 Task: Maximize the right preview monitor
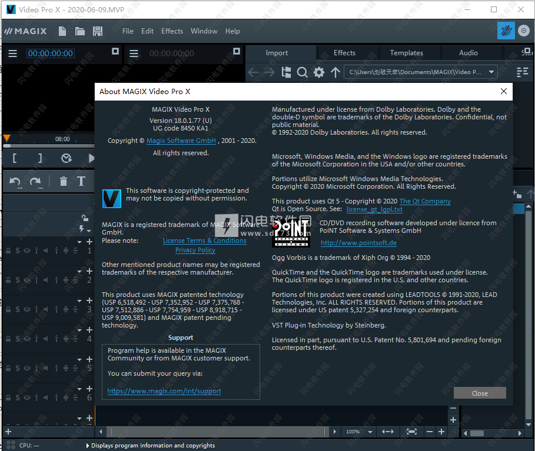click(x=237, y=51)
